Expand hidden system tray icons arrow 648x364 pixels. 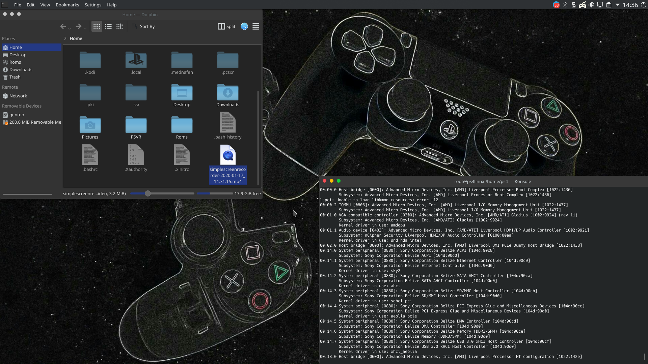[x=617, y=5]
